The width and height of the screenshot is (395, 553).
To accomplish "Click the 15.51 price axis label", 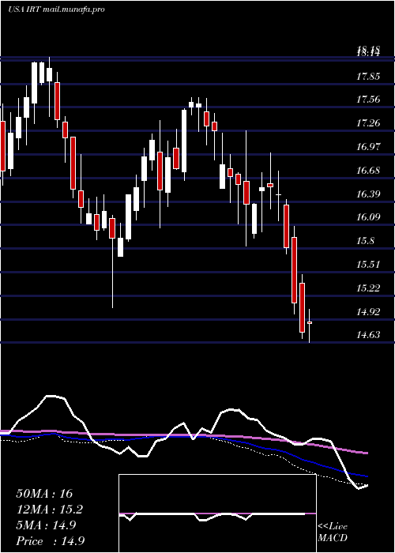I will pos(368,265).
